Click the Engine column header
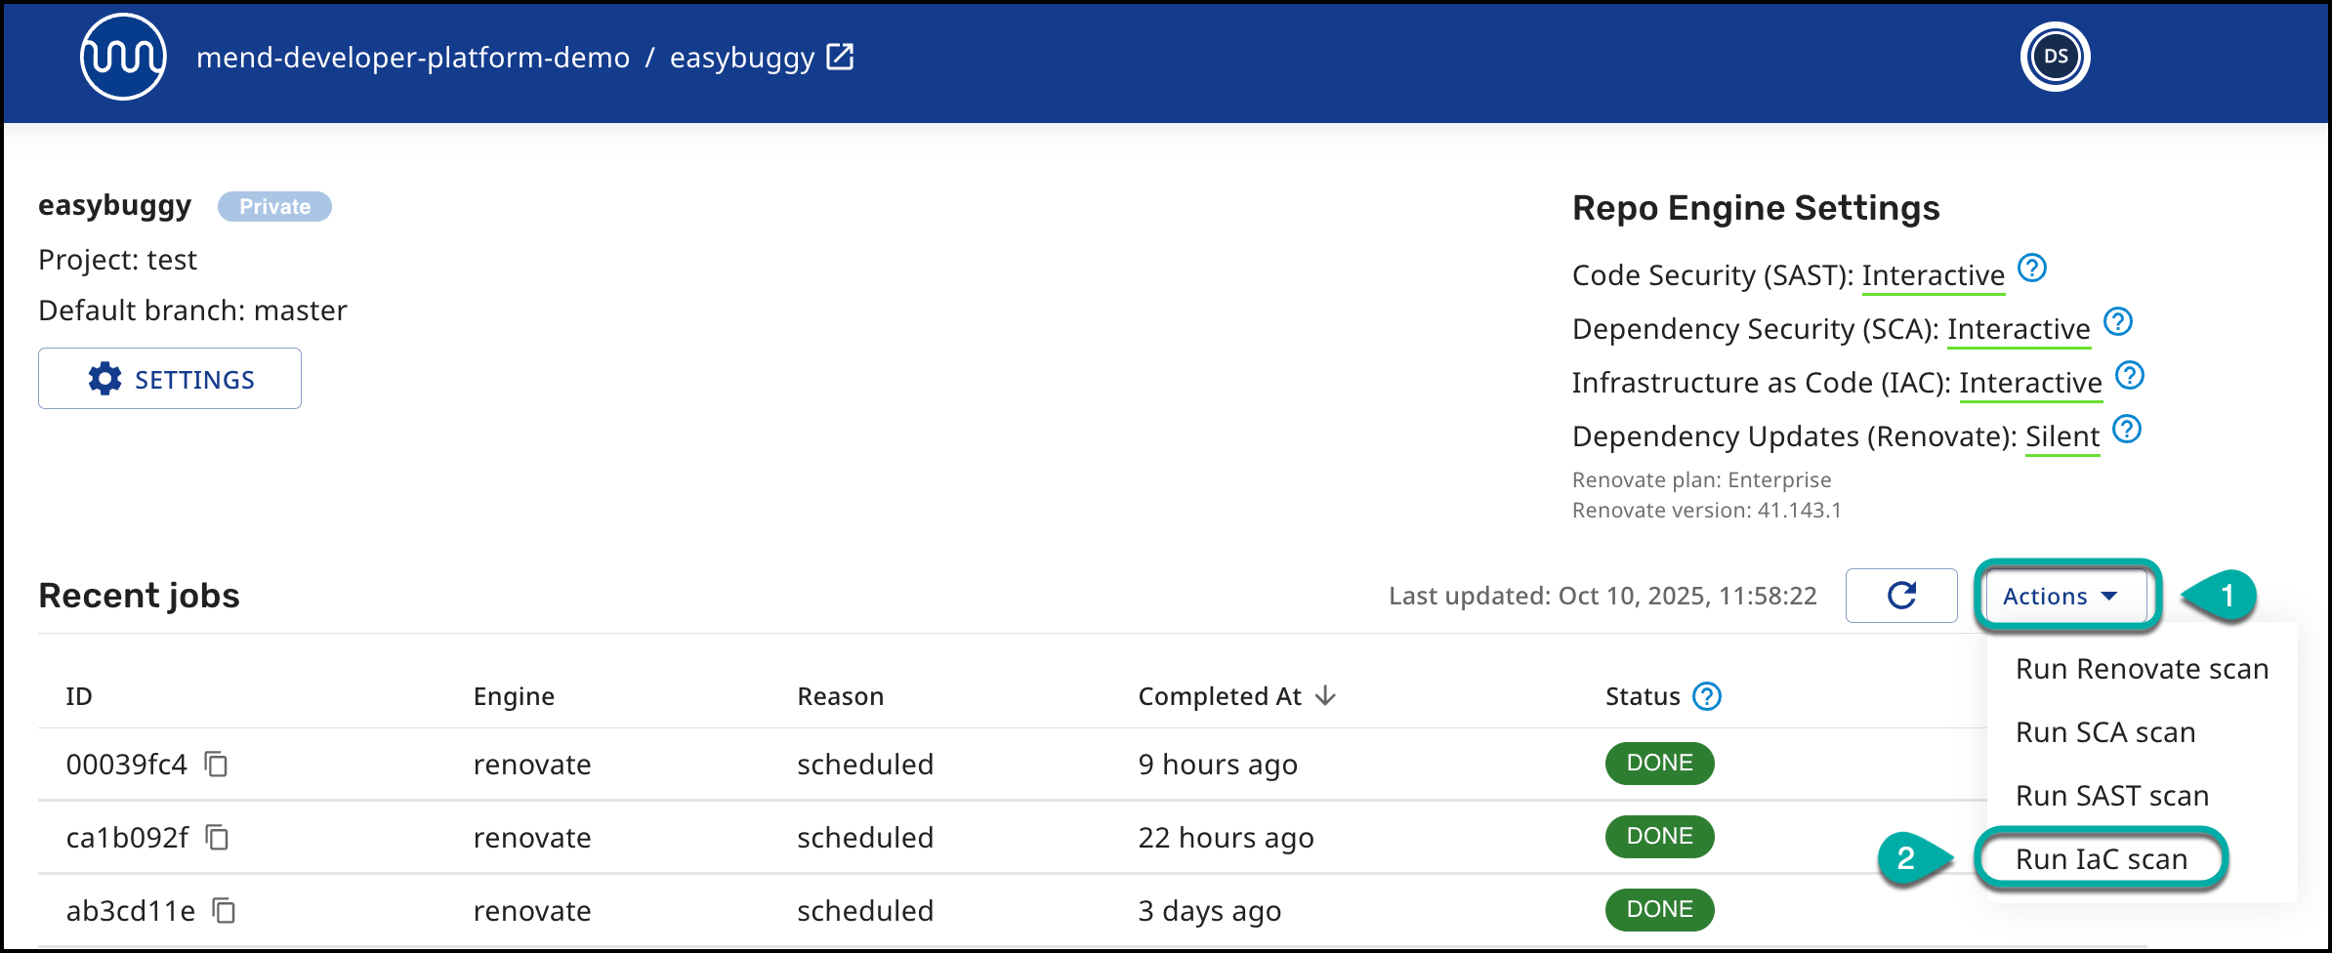This screenshot has height=953, width=2332. point(514,696)
